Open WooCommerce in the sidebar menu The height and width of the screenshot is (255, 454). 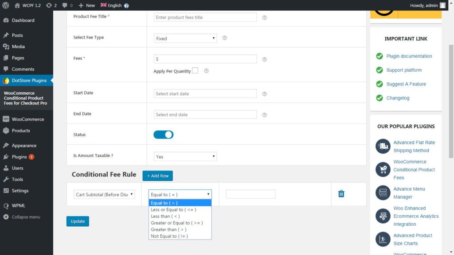[27, 119]
